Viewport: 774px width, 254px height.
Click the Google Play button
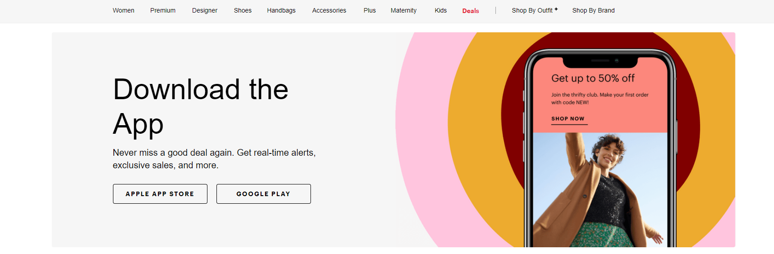coord(264,194)
